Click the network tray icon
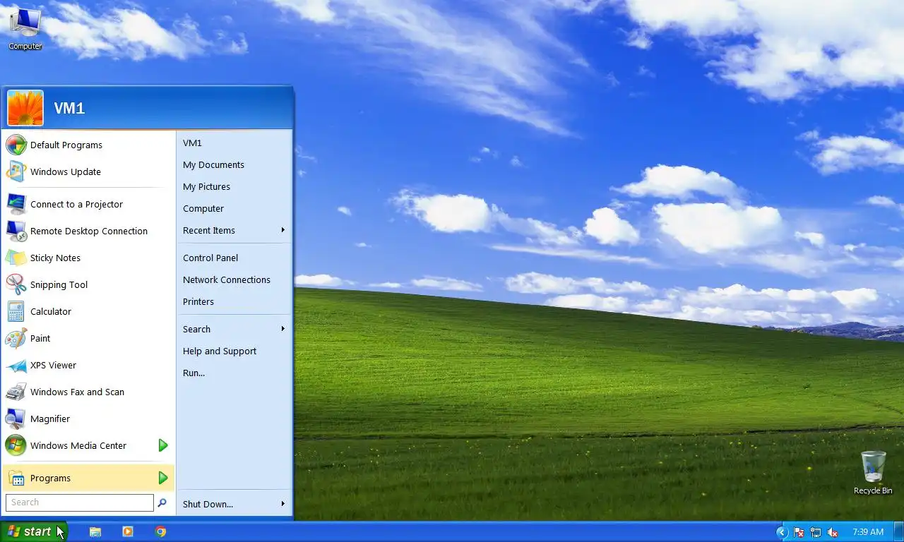904x542 pixels. pos(816,532)
